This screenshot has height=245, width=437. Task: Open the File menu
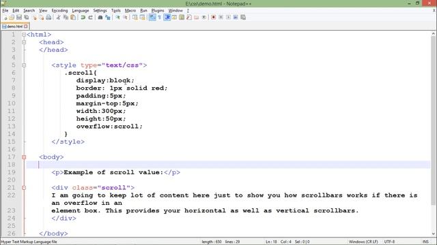tap(5, 11)
